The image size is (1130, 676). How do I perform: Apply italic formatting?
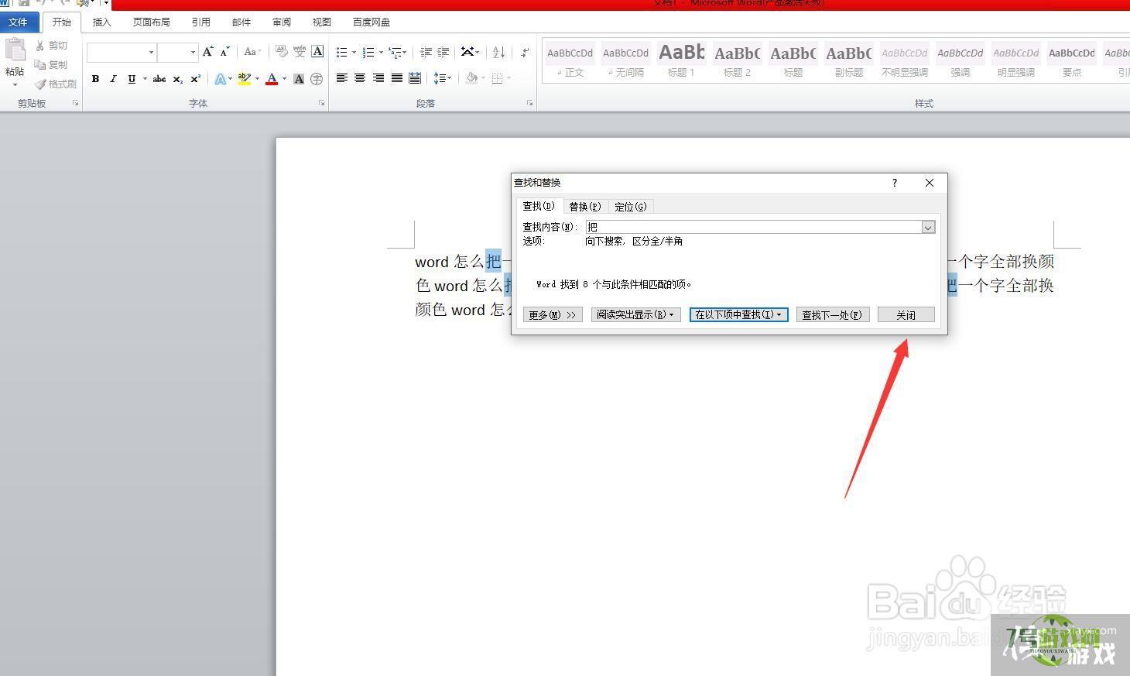[113, 79]
